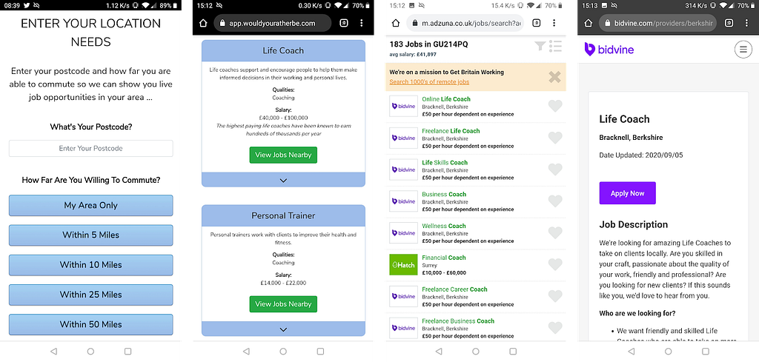Toggle heart on Wellness Coach listing
Viewport: 759px width, 362px height.
555,232
